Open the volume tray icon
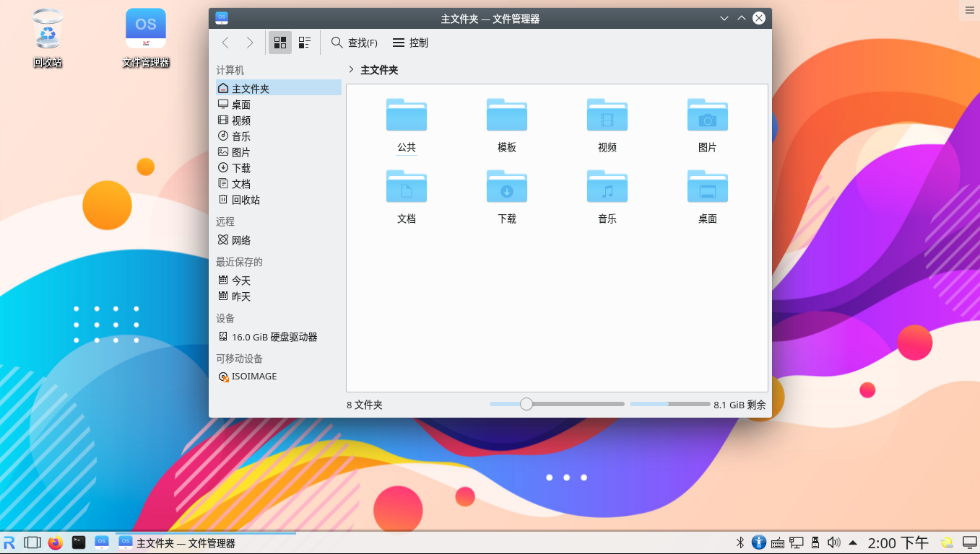This screenshot has height=554, width=980. (834, 542)
